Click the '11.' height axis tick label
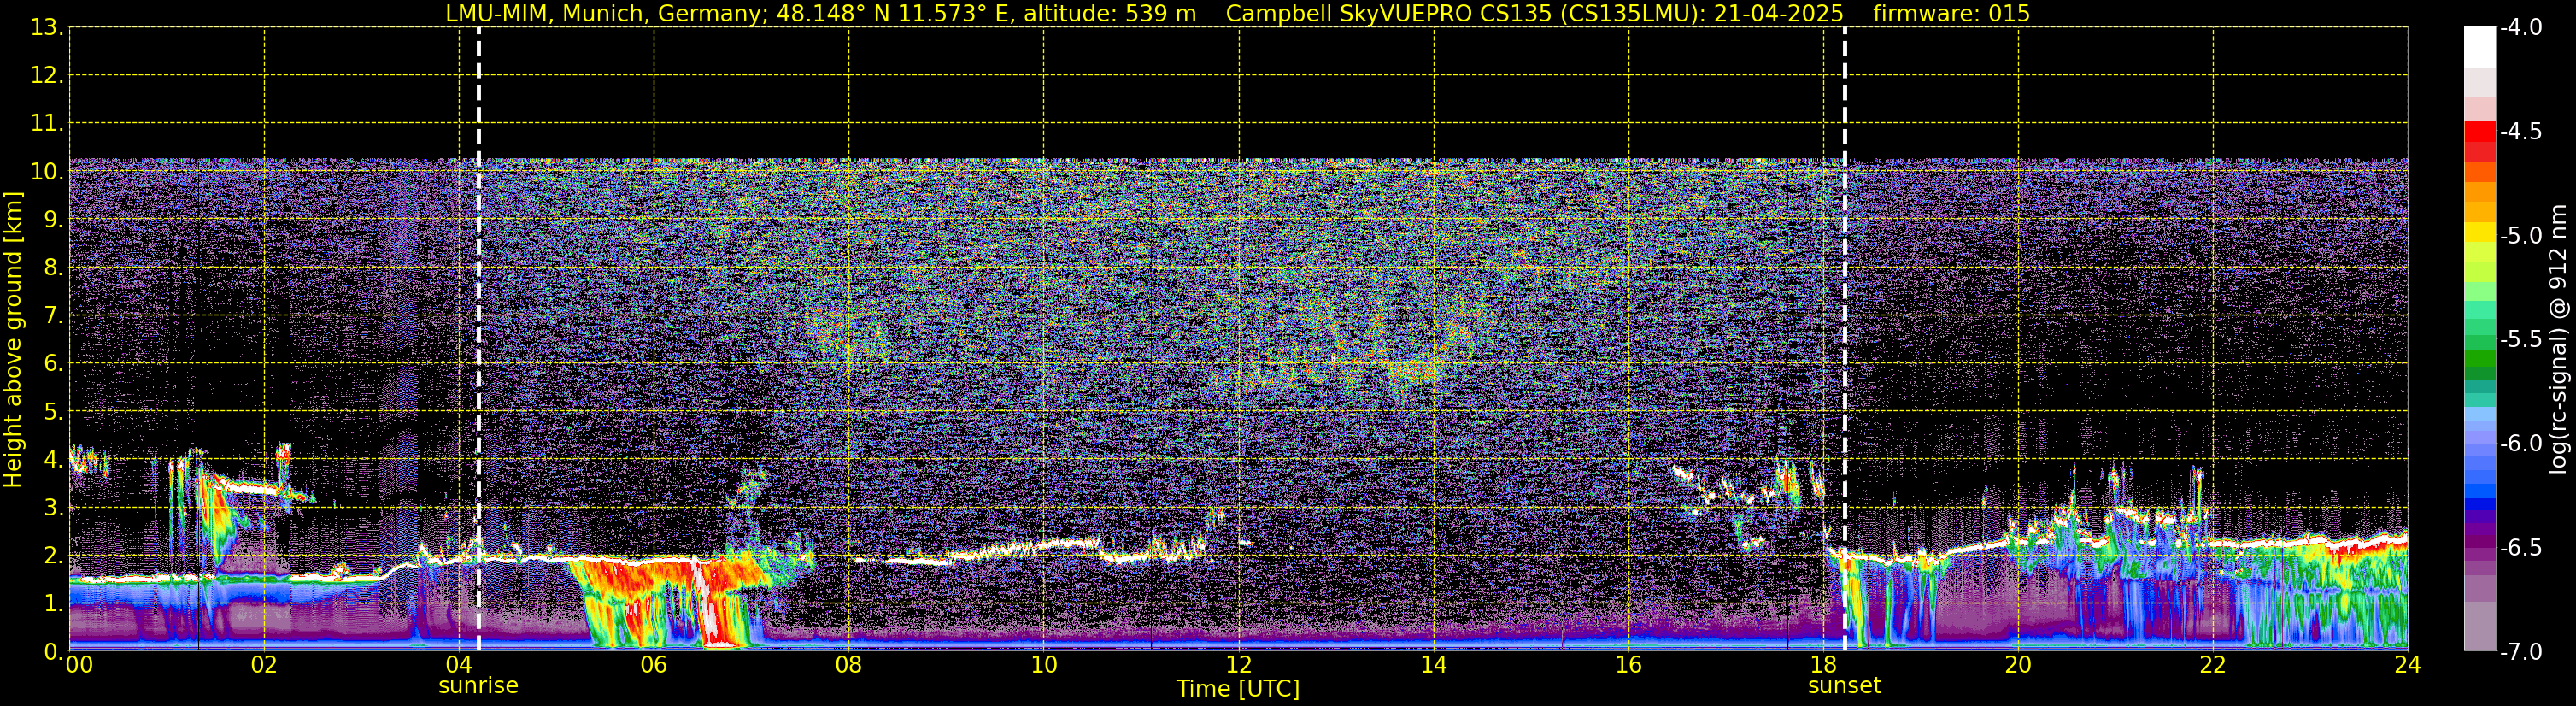 tap(47, 124)
